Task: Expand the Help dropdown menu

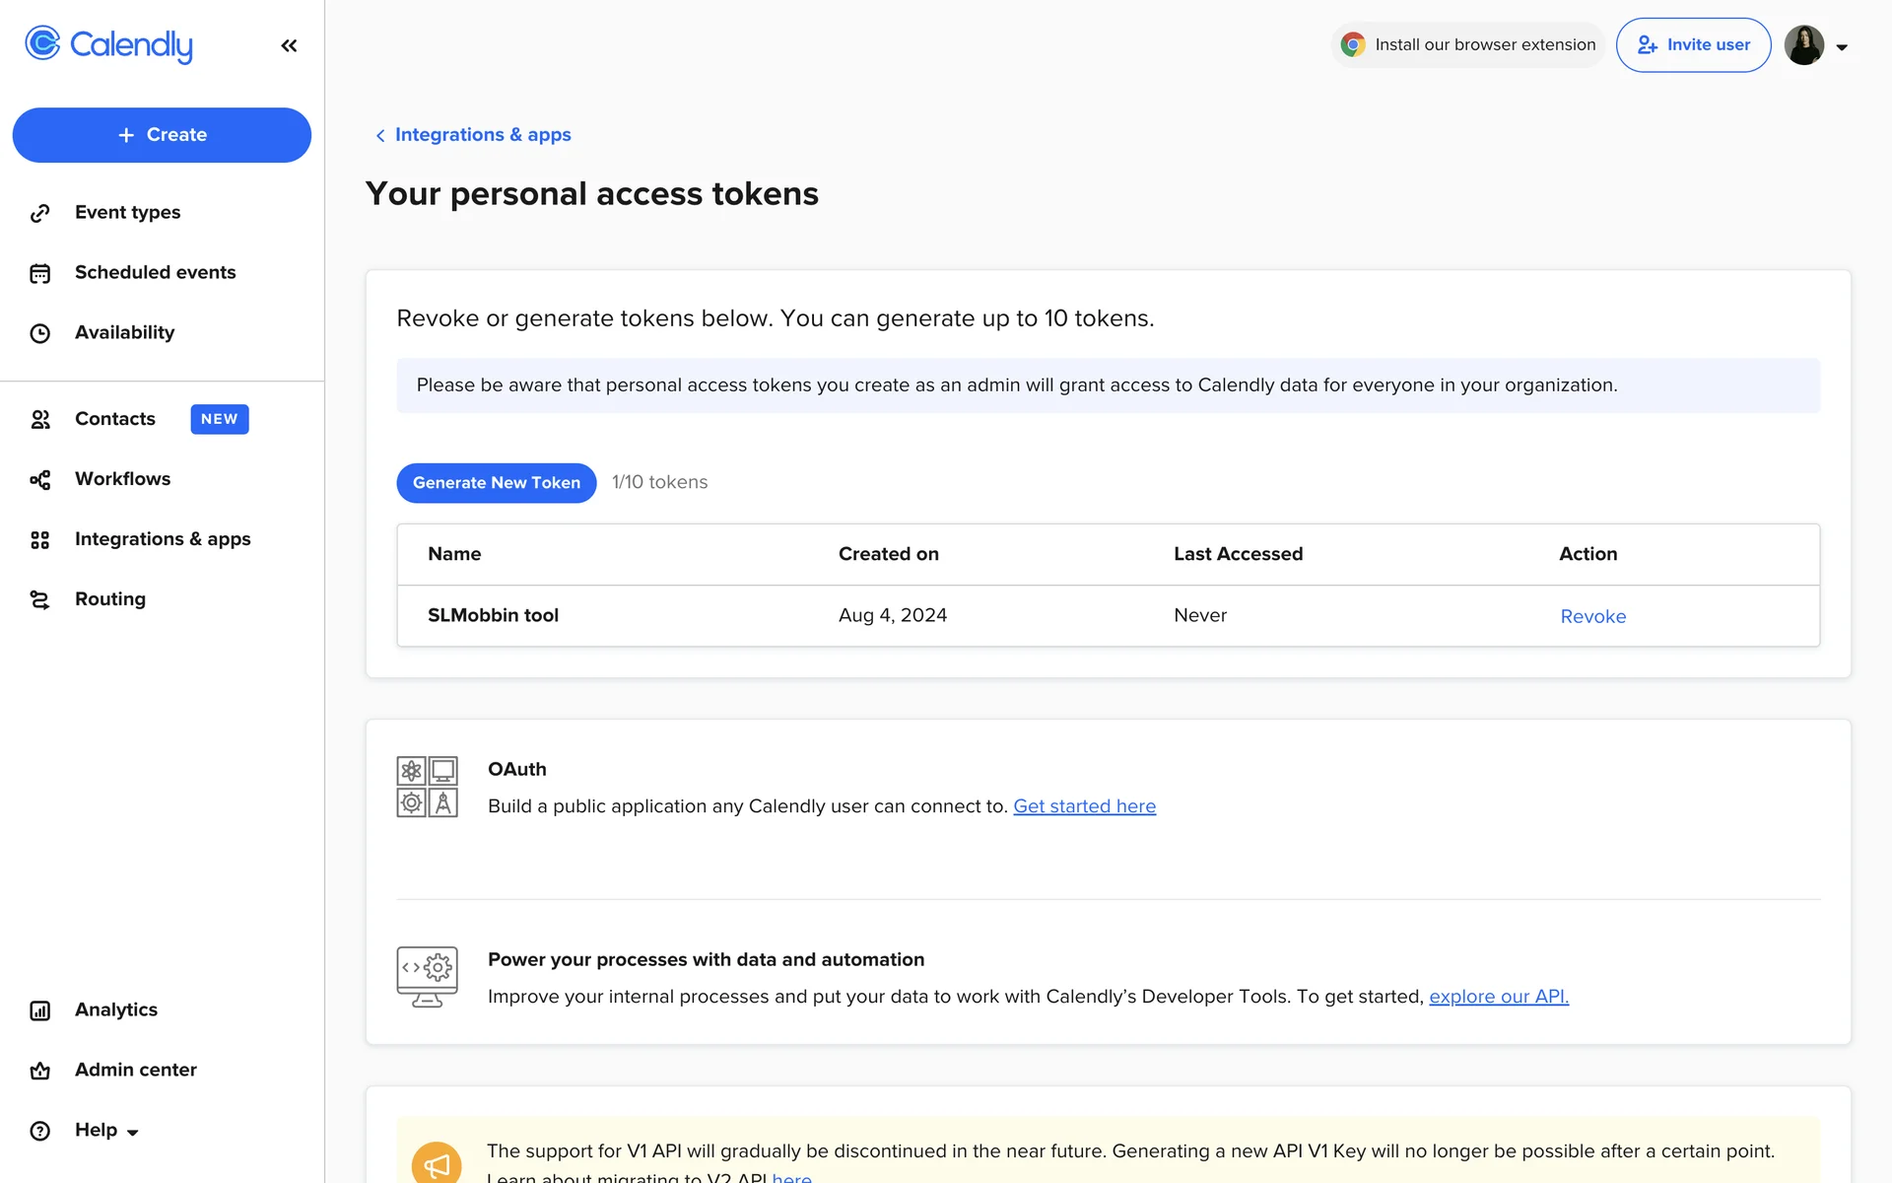Action: click(106, 1130)
